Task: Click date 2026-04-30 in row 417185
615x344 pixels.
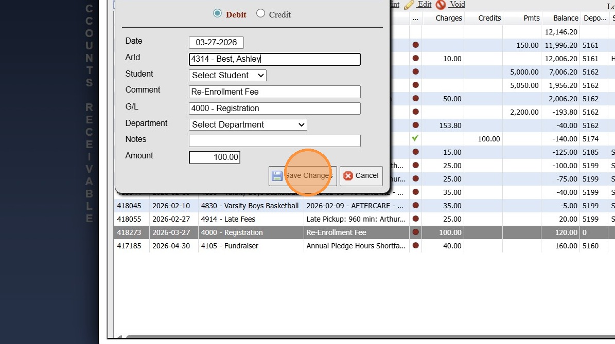Action: pyautogui.click(x=171, y=246)
